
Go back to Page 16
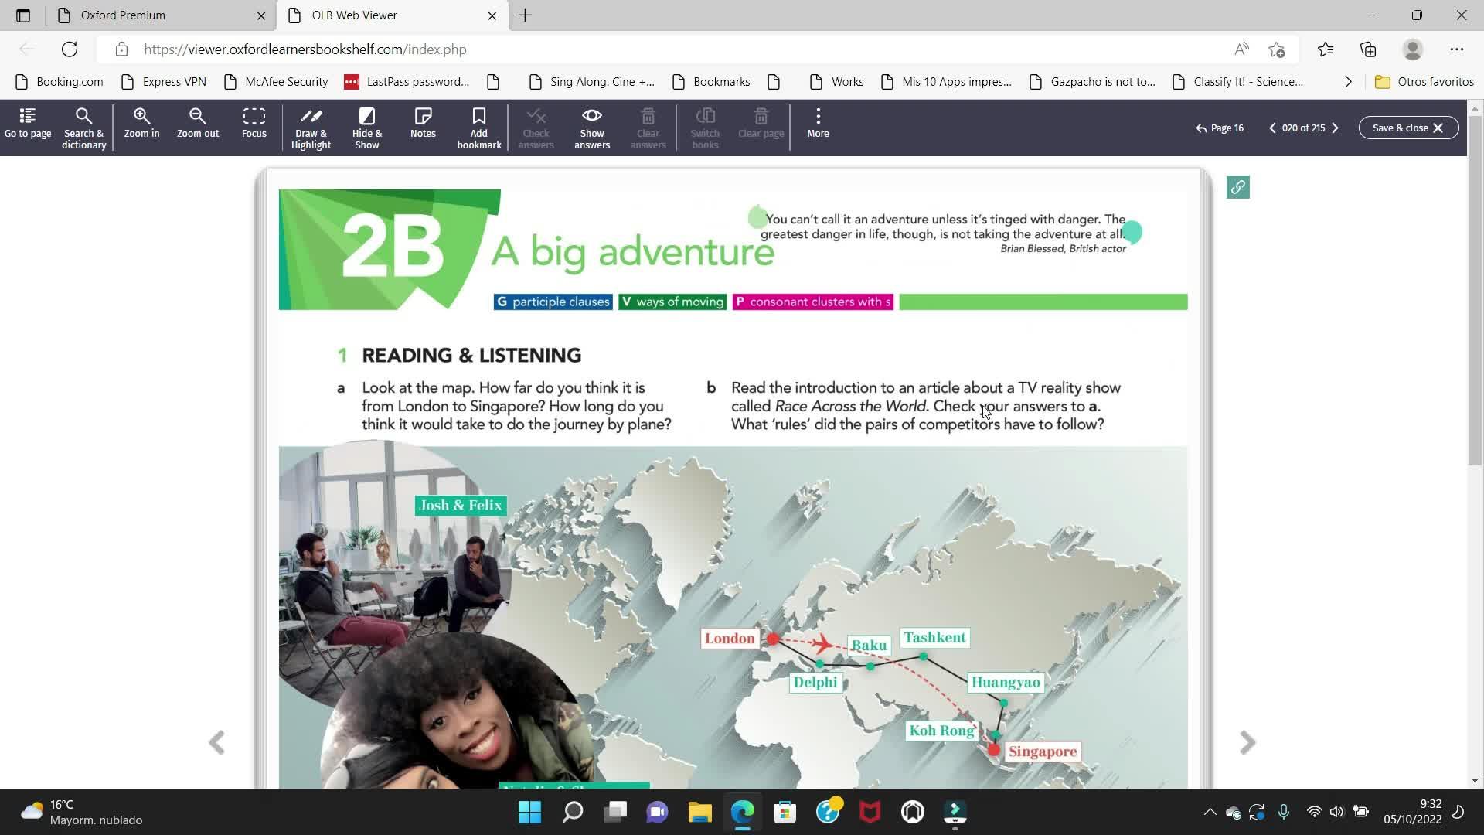click(x=1220, y=128)
